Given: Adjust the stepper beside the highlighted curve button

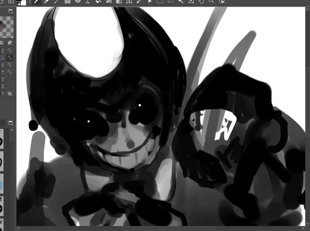Looking at the screenshot, I should point(3,58).
